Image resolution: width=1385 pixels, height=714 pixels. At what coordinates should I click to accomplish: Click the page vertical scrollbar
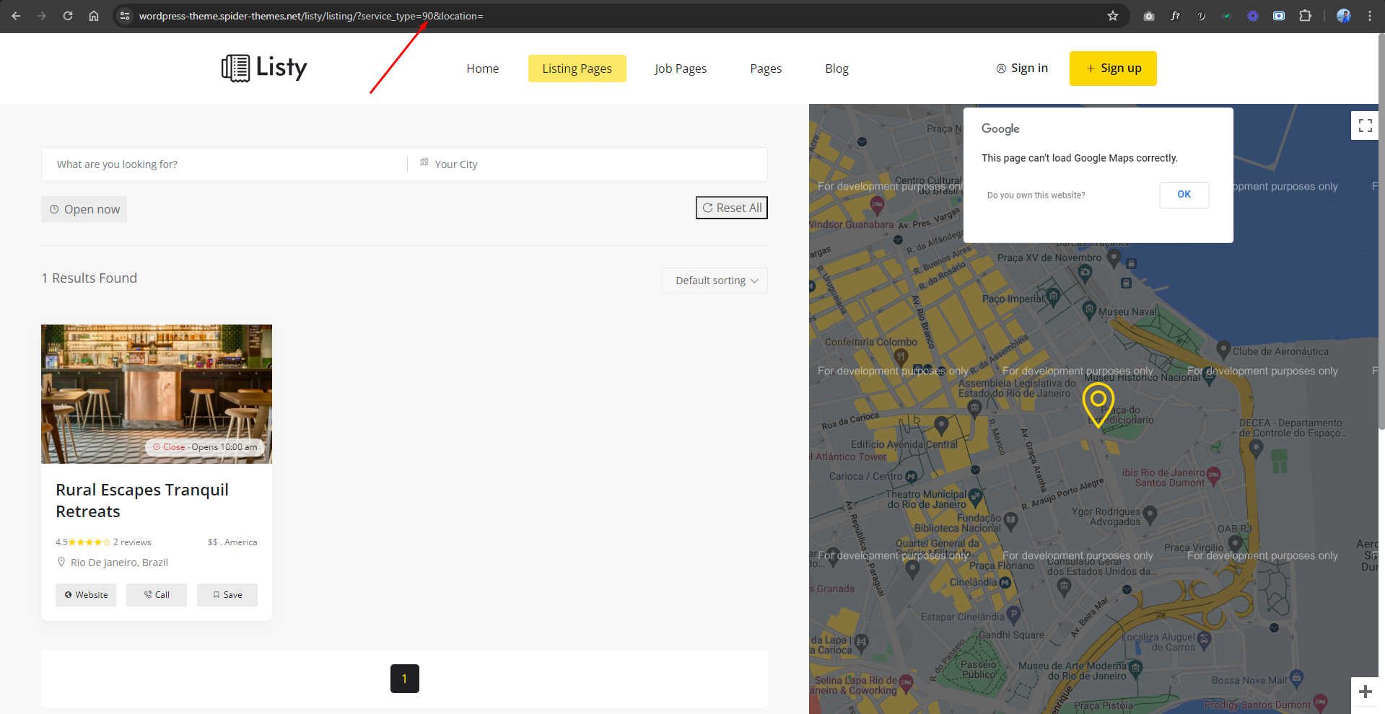click(x=1381, y=231)
